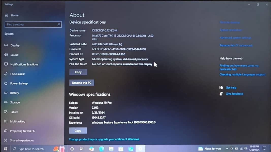This screenshot has width=271, height=152.
Task: Open the Tablet settings page
Action: tap(14, 112)
